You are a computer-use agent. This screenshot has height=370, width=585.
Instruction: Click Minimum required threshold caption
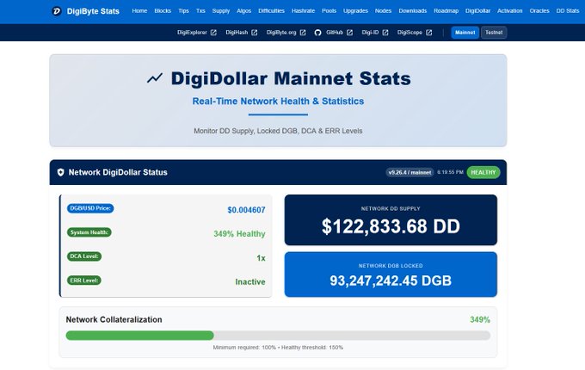coord(278,348)
